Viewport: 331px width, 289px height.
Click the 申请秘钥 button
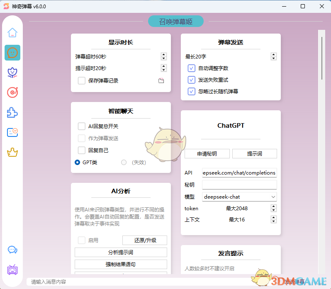coord(207,154)
